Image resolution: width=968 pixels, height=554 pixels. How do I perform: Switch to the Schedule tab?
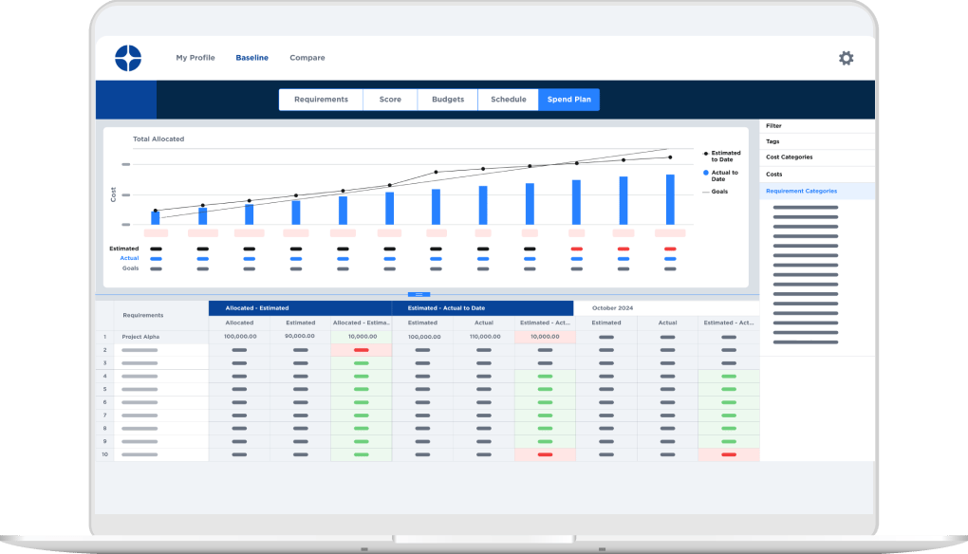tap(508, 100)
